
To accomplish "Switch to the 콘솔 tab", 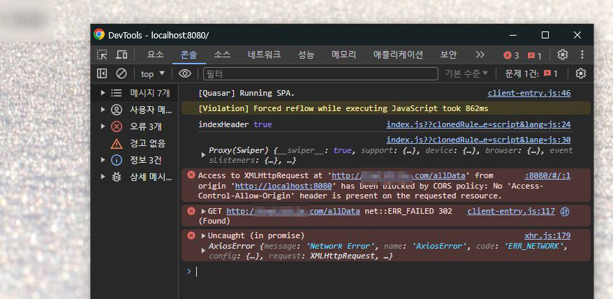I will pyautogui.click(x=189, y=54).
